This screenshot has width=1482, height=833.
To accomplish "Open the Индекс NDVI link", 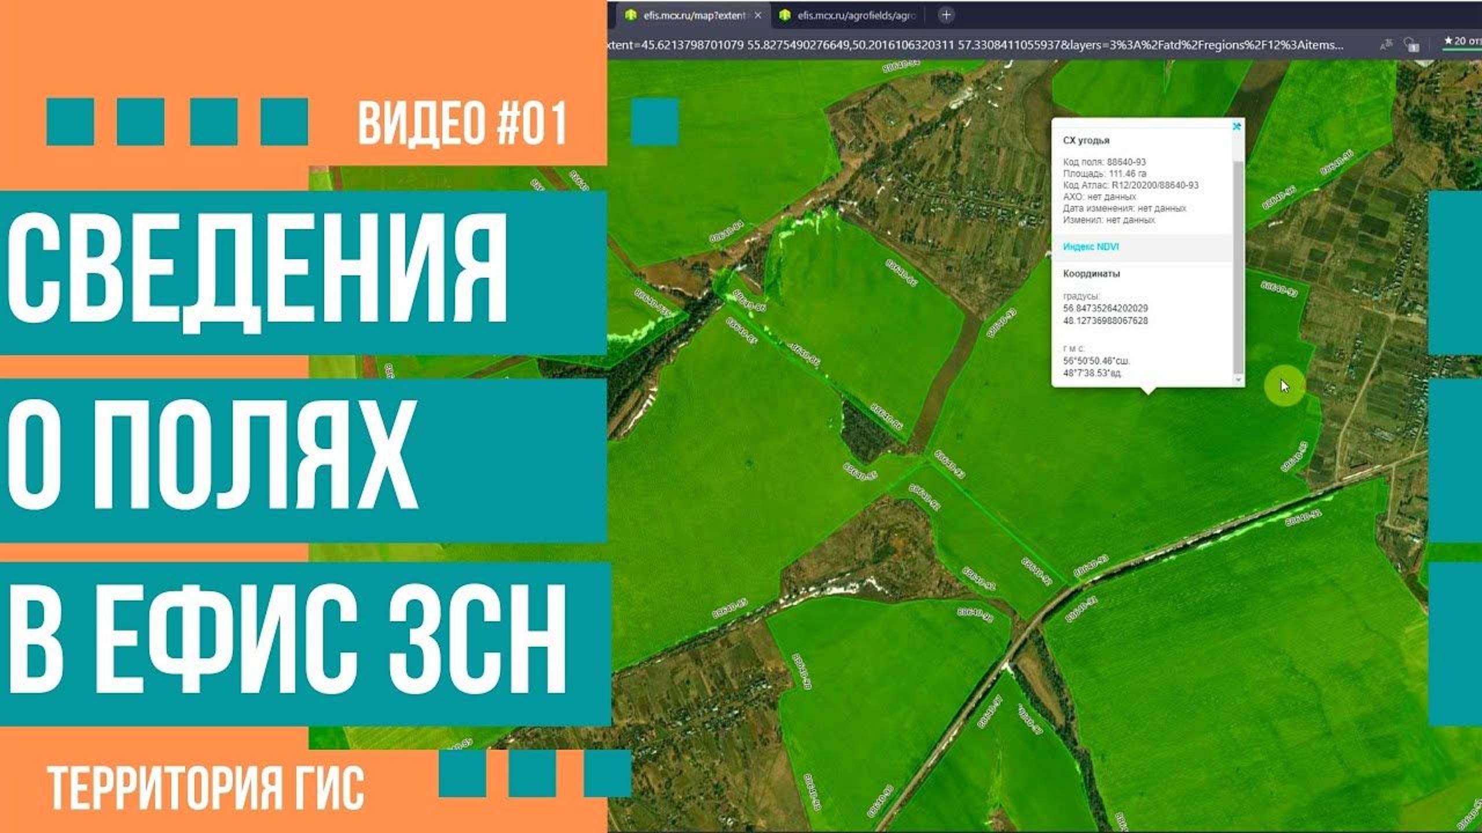I will [x=1091, y=247].
